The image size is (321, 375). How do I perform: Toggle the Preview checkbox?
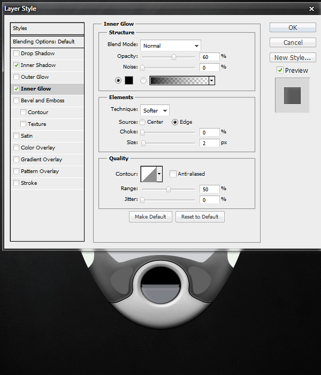(x=280, y=70)
